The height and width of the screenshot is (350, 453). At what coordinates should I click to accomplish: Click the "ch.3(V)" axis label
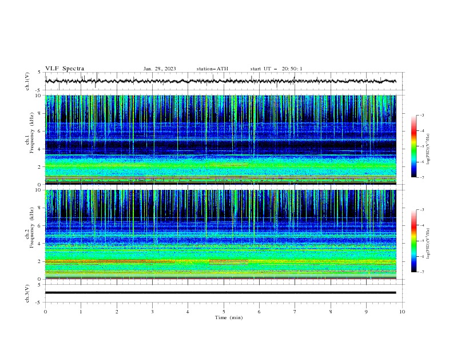coord(27,293)
